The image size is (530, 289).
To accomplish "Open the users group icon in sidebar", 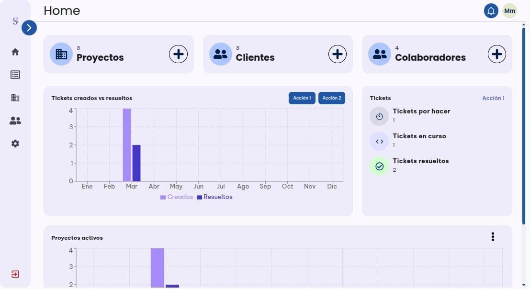I will coord(15,121).
